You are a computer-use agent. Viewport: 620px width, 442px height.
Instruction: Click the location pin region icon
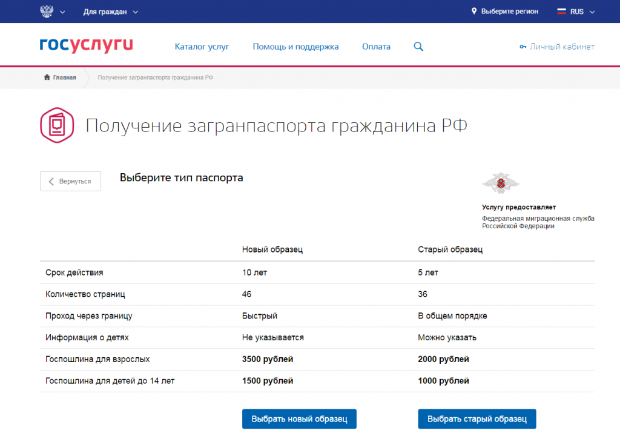tap(474, 12)
